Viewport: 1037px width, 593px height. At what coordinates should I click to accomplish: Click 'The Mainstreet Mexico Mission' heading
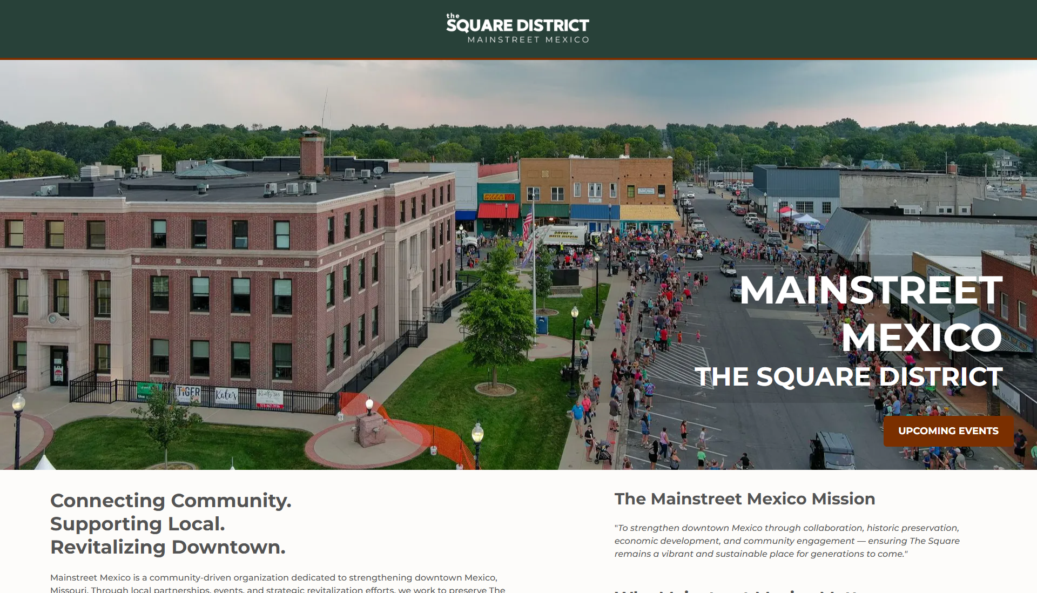pos(745,498)
